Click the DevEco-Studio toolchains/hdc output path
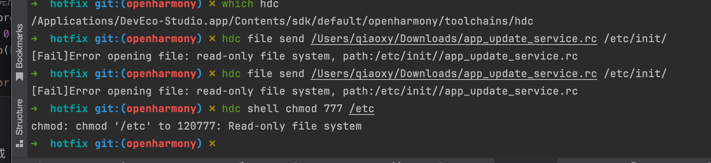This screenshot has width=711, height=163. (282, 21)
